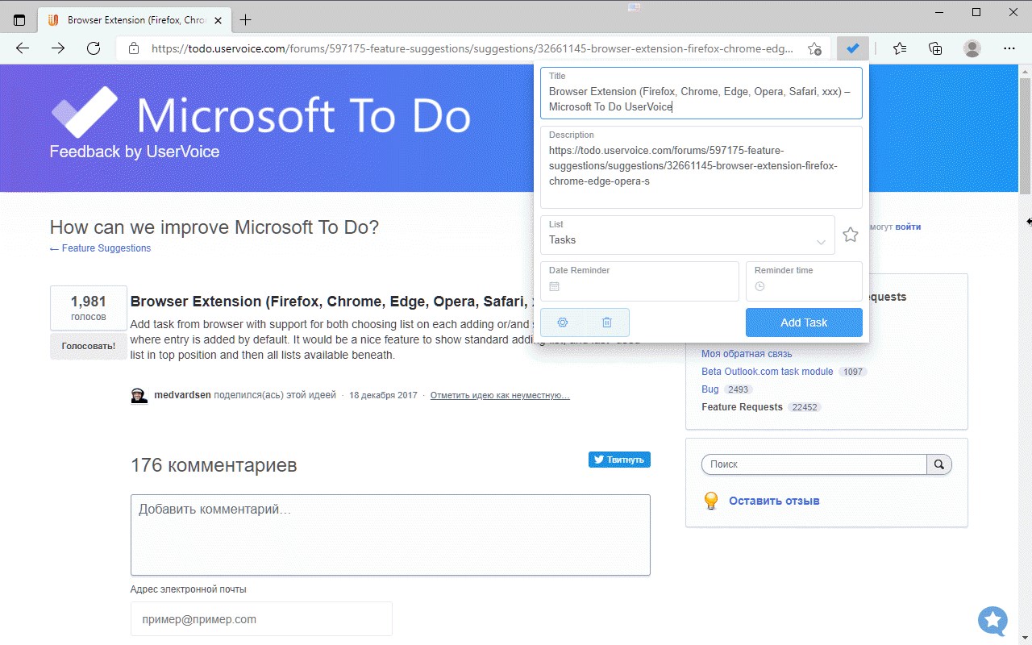The width and height of the screenshot is (1032, 645).
Task: View site security lock information
Action: (134, 48)
